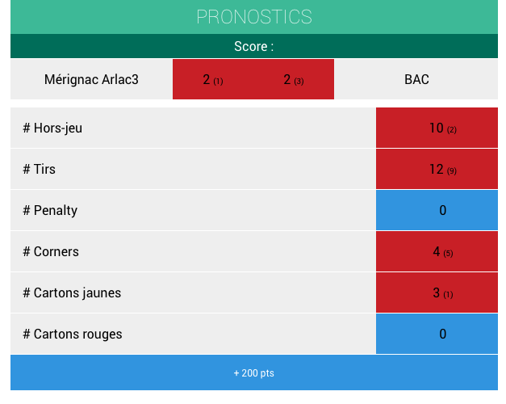Image resolution: width=506 pixels, height=404 pixels.
Task: Select the # Cartons rouges row label
Action: coord(73,335)
